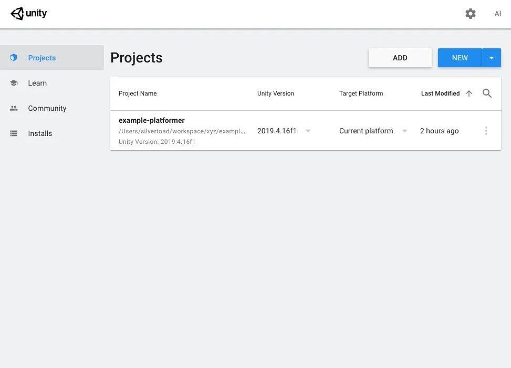511x368 pixels.
Task: Sort by Target Platform column header
Action: tap(361, 93)
